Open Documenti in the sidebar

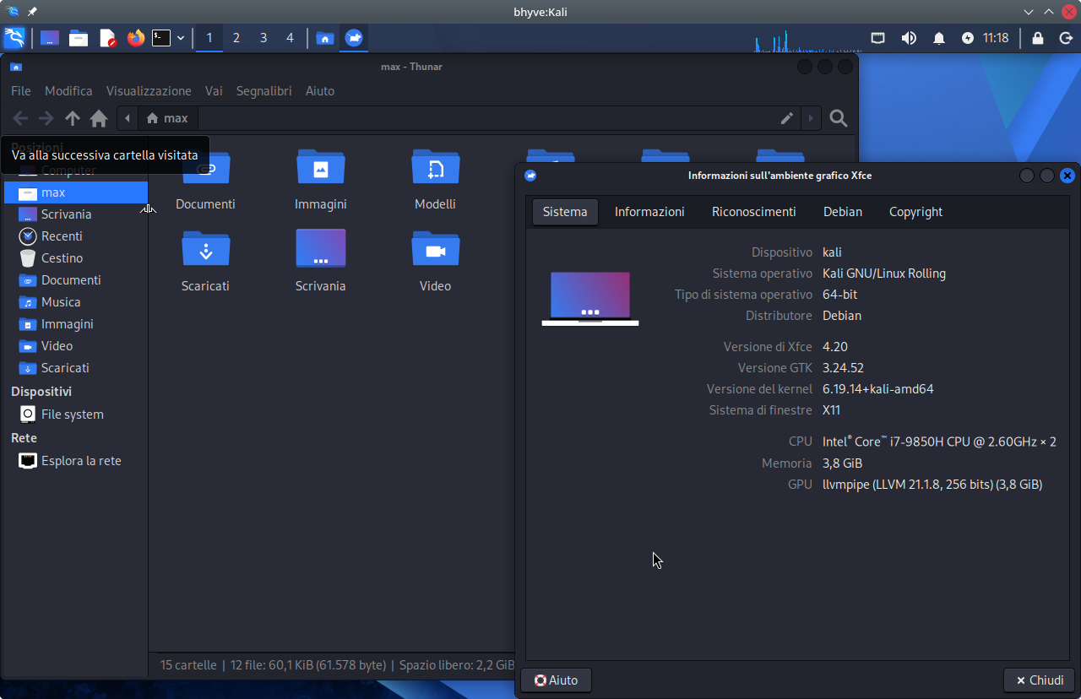(x=76, y=280)
